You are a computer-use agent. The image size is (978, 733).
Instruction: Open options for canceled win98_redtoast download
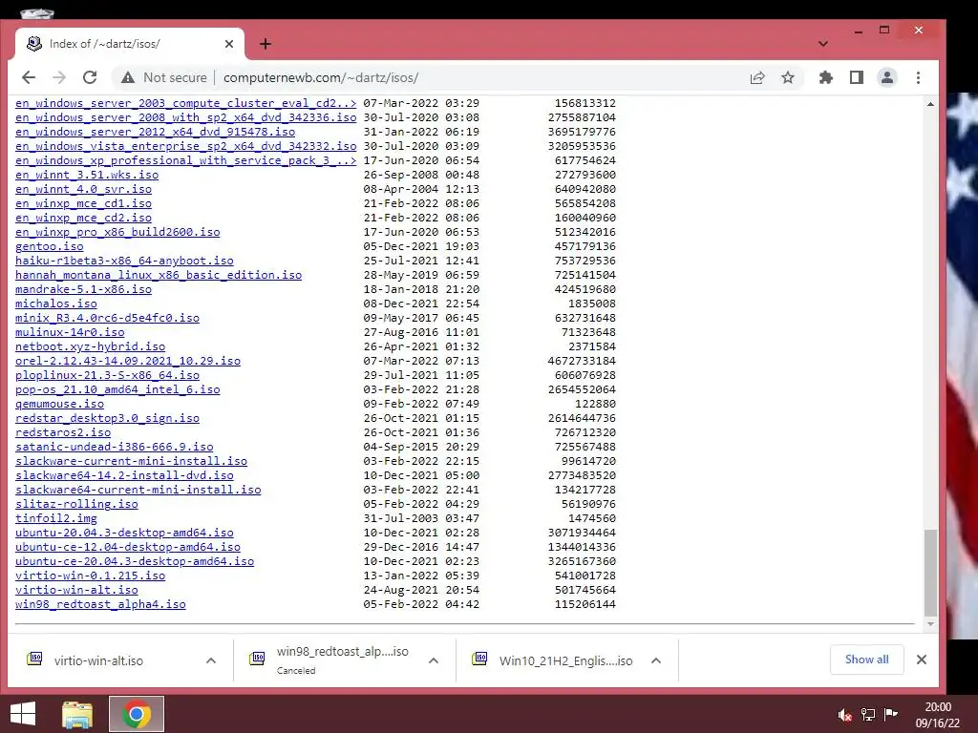tap(434, 660)
